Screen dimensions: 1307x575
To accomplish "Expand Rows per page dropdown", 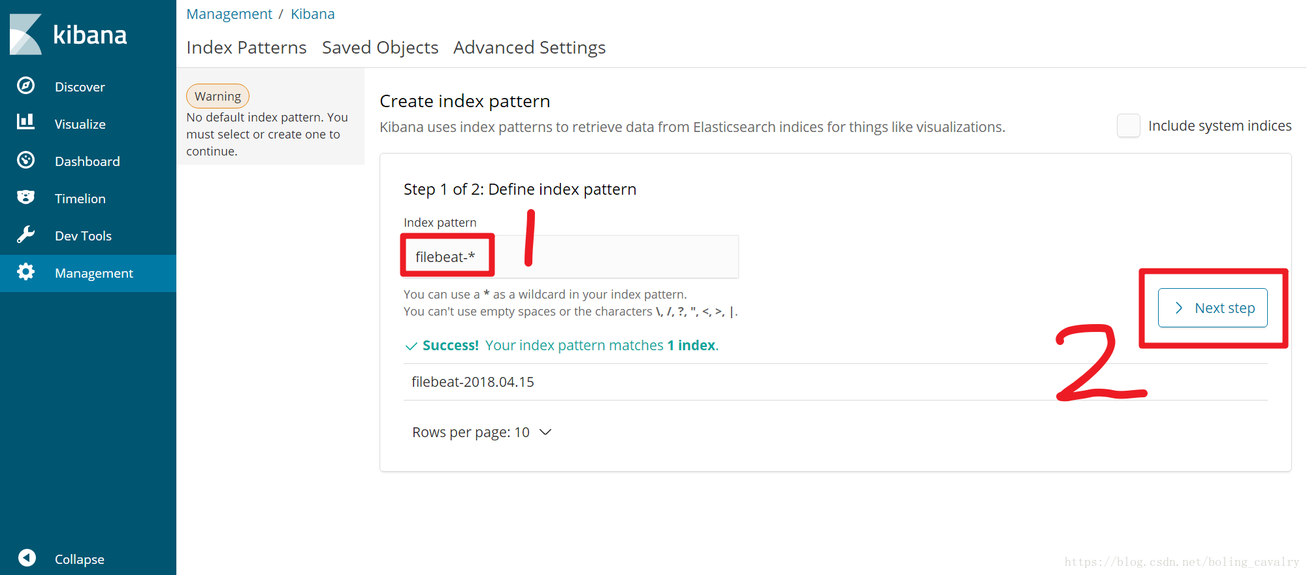I will pos(482,433).
